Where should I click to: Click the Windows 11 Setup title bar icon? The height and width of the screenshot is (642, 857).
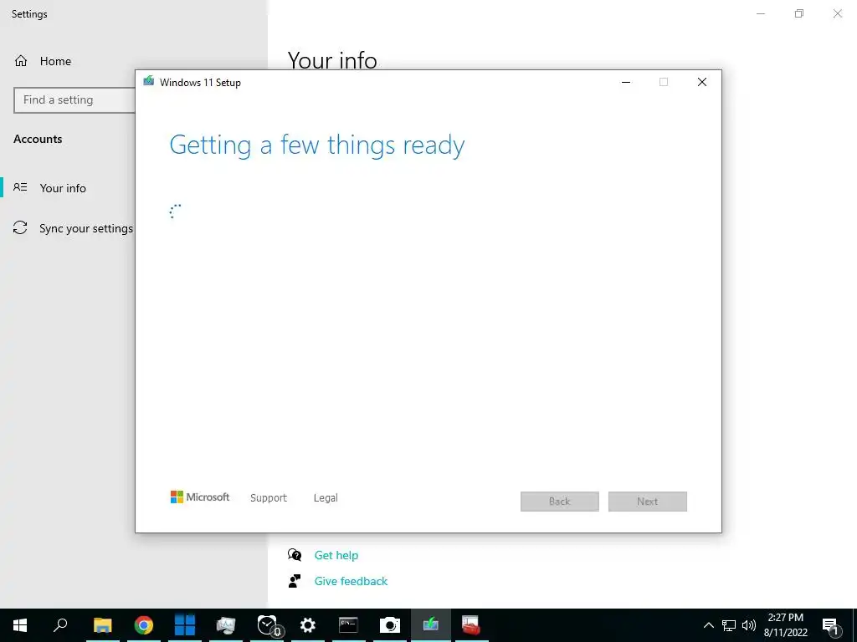[x=148, y=81]
